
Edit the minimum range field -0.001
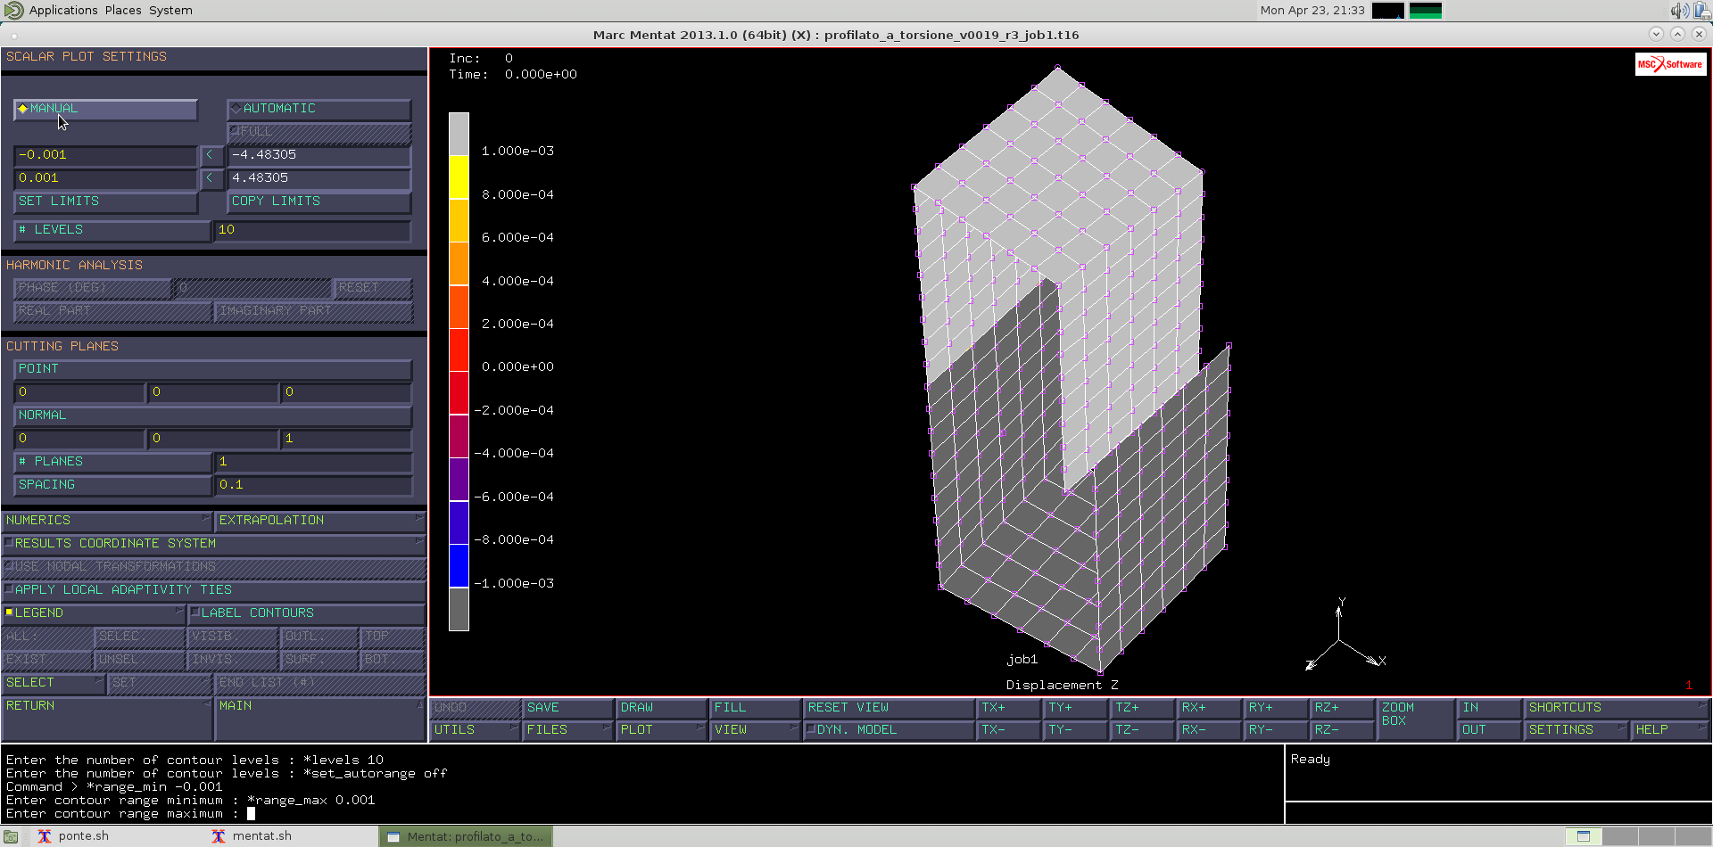coord(105,155)
